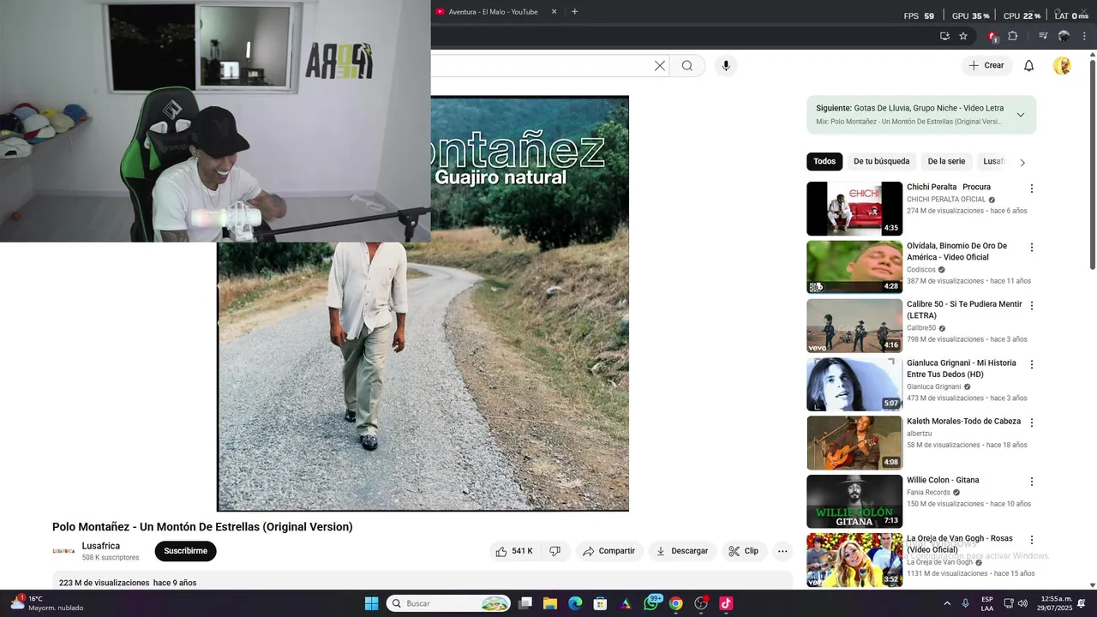1097x617 pixels.
Task: Click the Kaleth Morales-Todo de Cabeza title
Action: [964, 422]
